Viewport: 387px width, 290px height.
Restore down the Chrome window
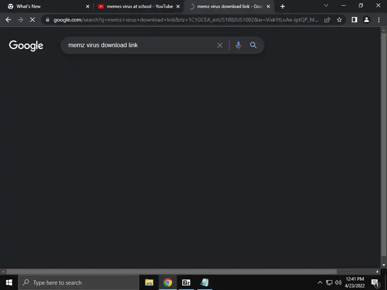pyautogui.click(x=361, y=5)
